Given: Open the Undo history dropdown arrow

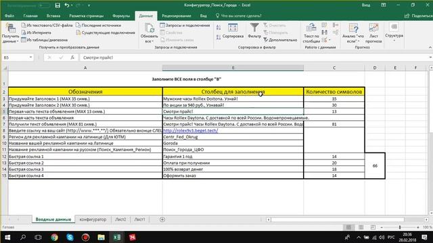Looking at the screenshot, I should [x=72, y=5].
